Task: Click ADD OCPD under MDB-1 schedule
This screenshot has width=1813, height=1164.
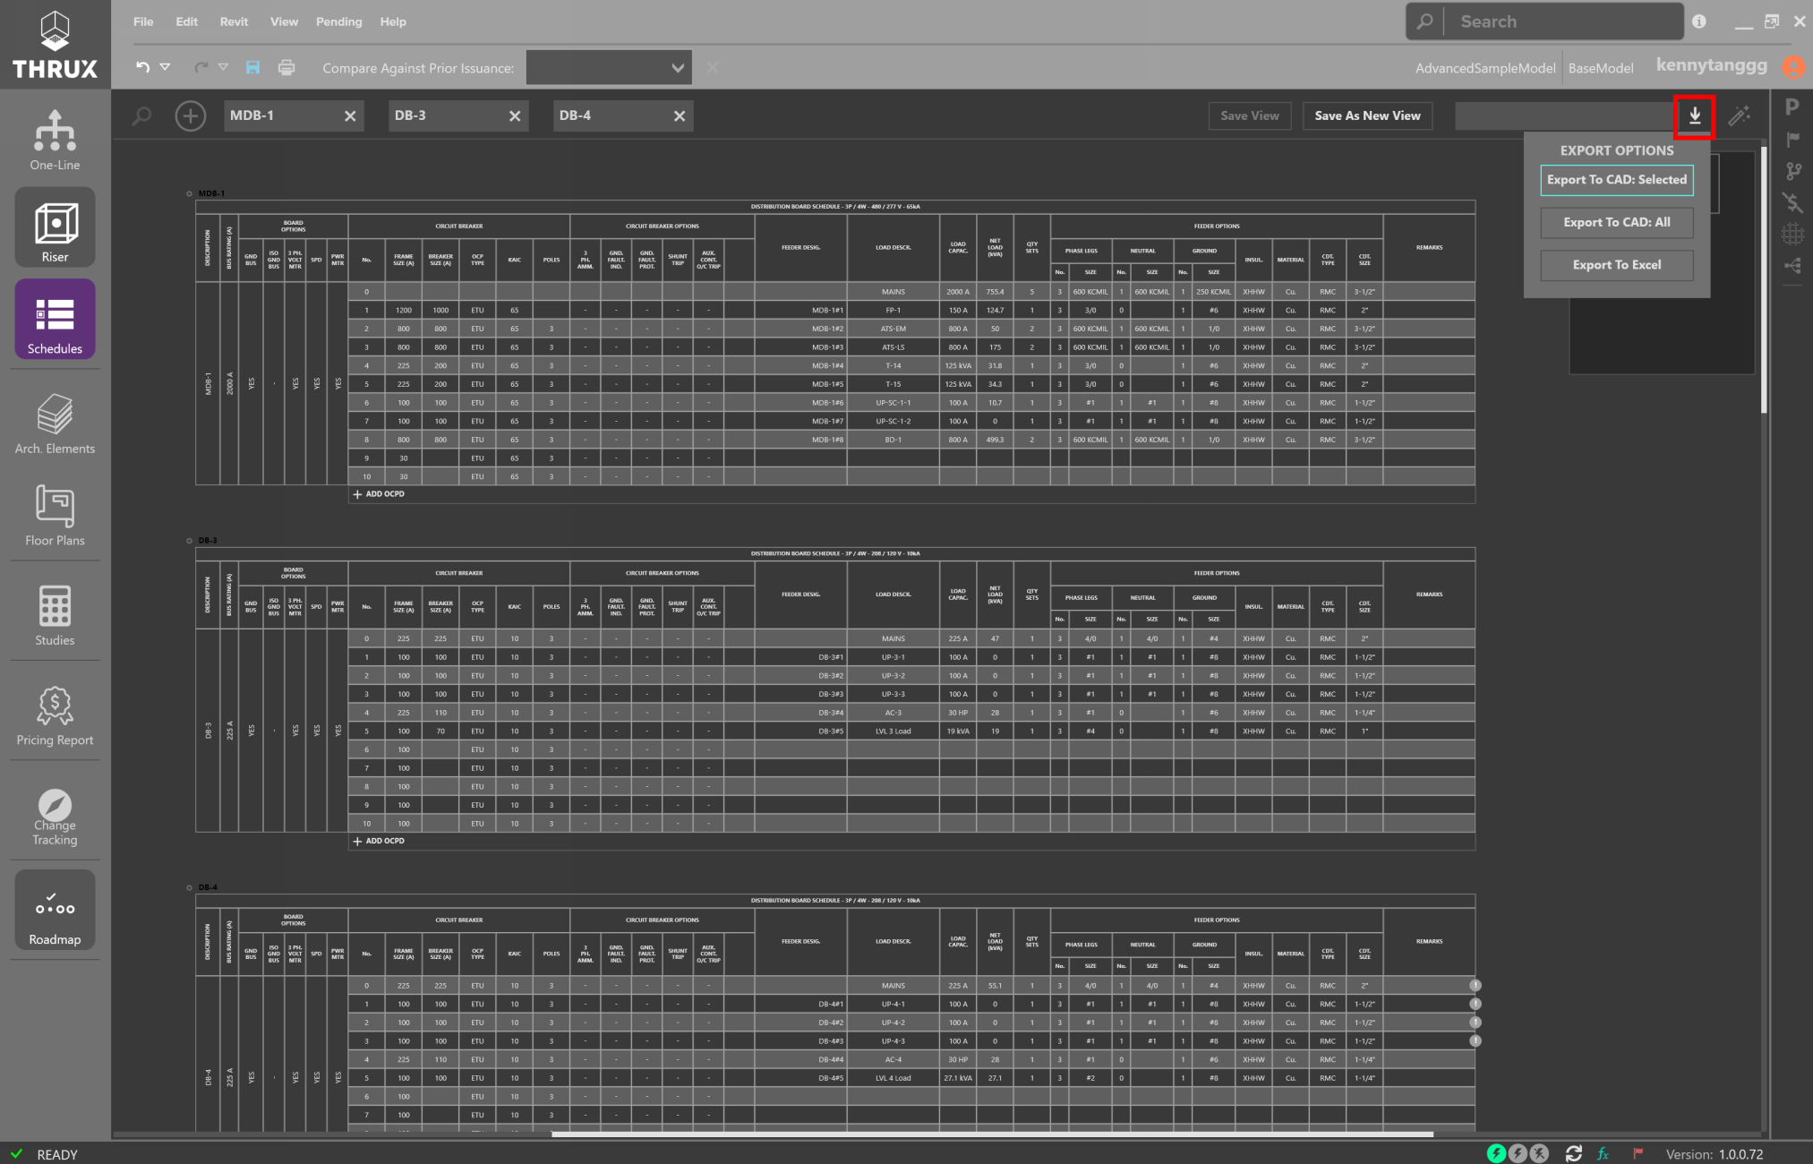Action: pyautogui.click(x=379, y=494)
